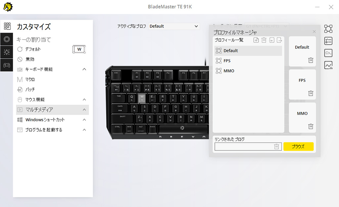
Task: Click the DREVO horse logo icon
Action: click(x=8, y=7)
